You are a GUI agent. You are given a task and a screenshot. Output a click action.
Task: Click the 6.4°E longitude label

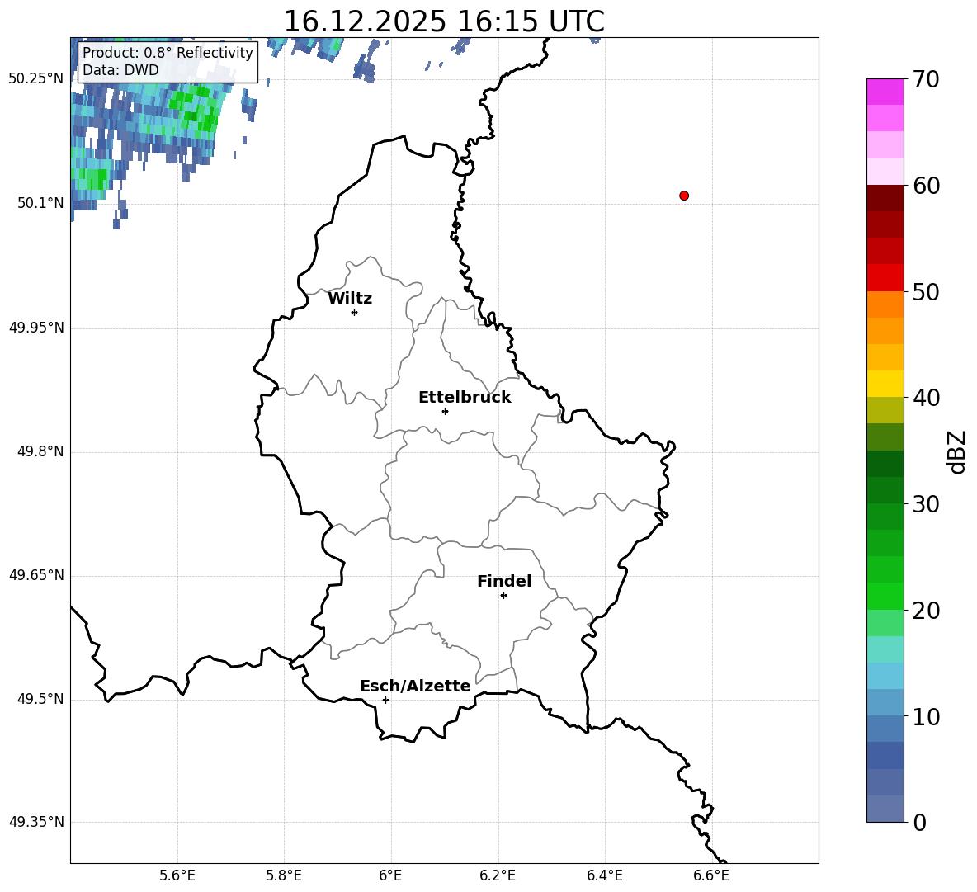click(604, 875)
